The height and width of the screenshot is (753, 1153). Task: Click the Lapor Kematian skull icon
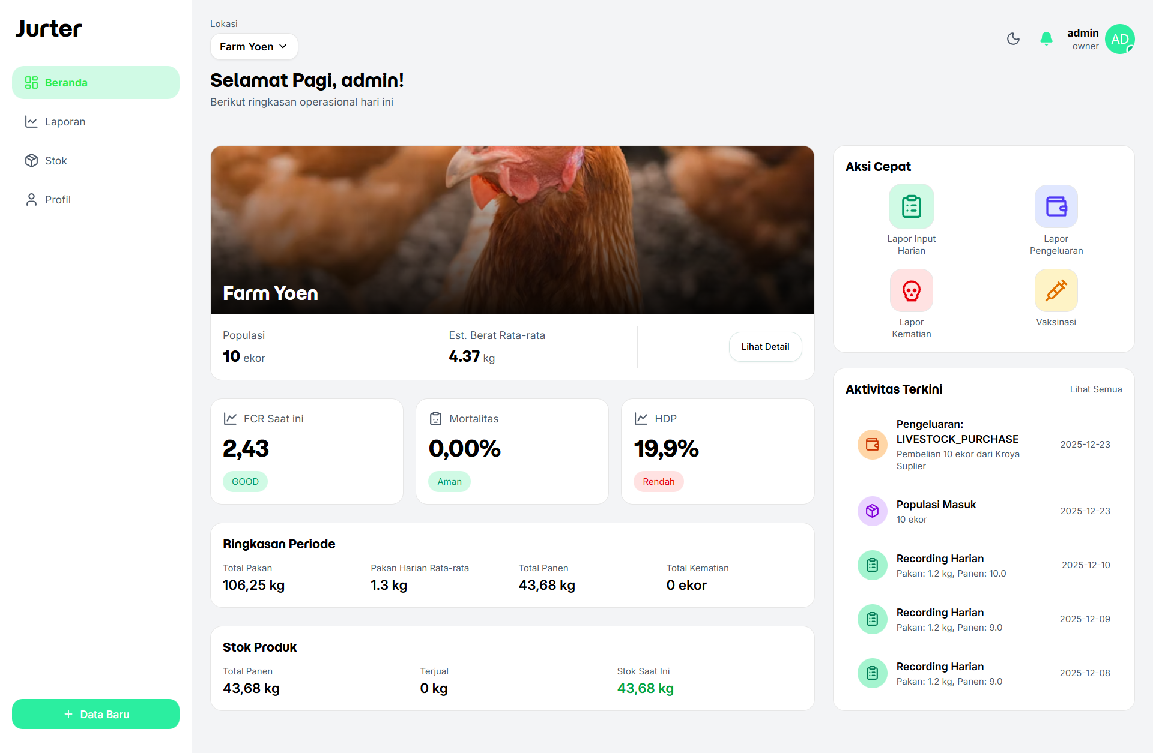coord(911,291)
